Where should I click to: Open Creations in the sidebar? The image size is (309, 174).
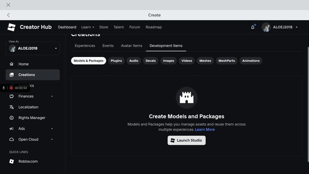[33, 75]
